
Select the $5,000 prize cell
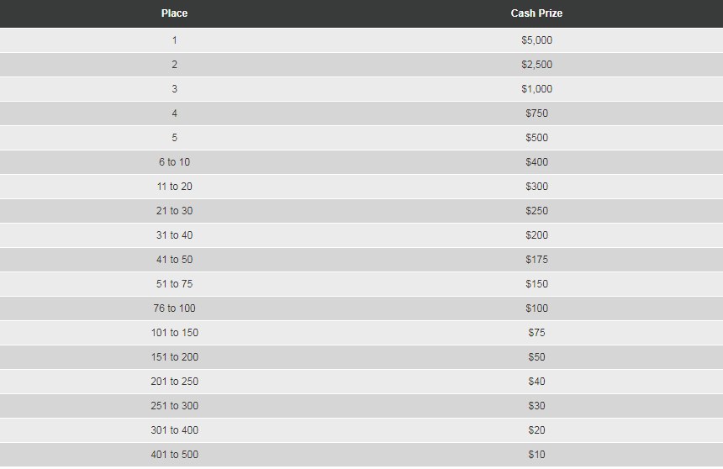pyautogui.click(x=536, y=40)
